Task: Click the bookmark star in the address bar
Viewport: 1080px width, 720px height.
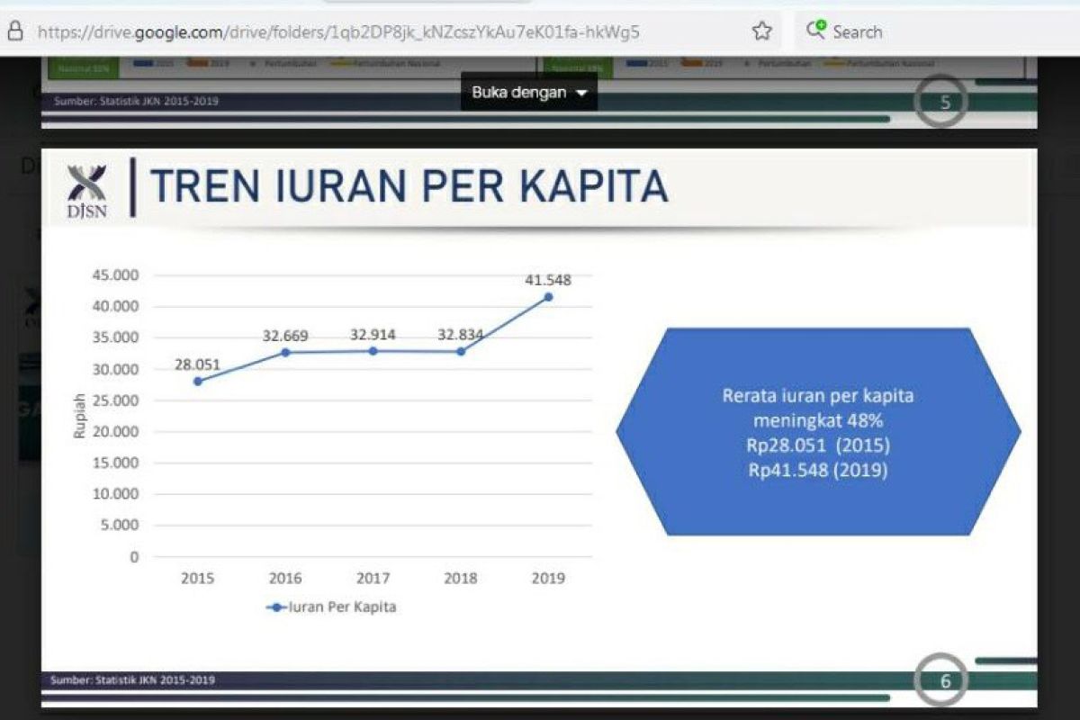Action: click(x=761, y=31)
